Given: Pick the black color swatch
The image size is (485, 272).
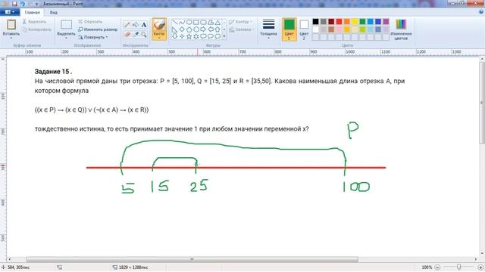Looking at the screenshot, I should tap(315, 22).
